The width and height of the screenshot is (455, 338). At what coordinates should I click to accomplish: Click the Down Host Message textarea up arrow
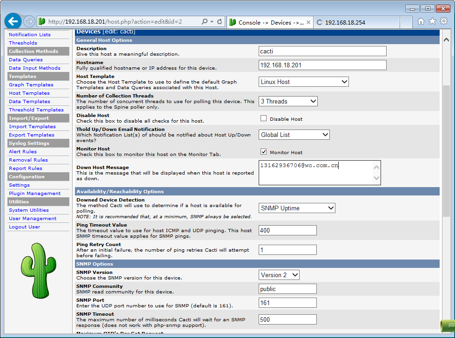376,167
